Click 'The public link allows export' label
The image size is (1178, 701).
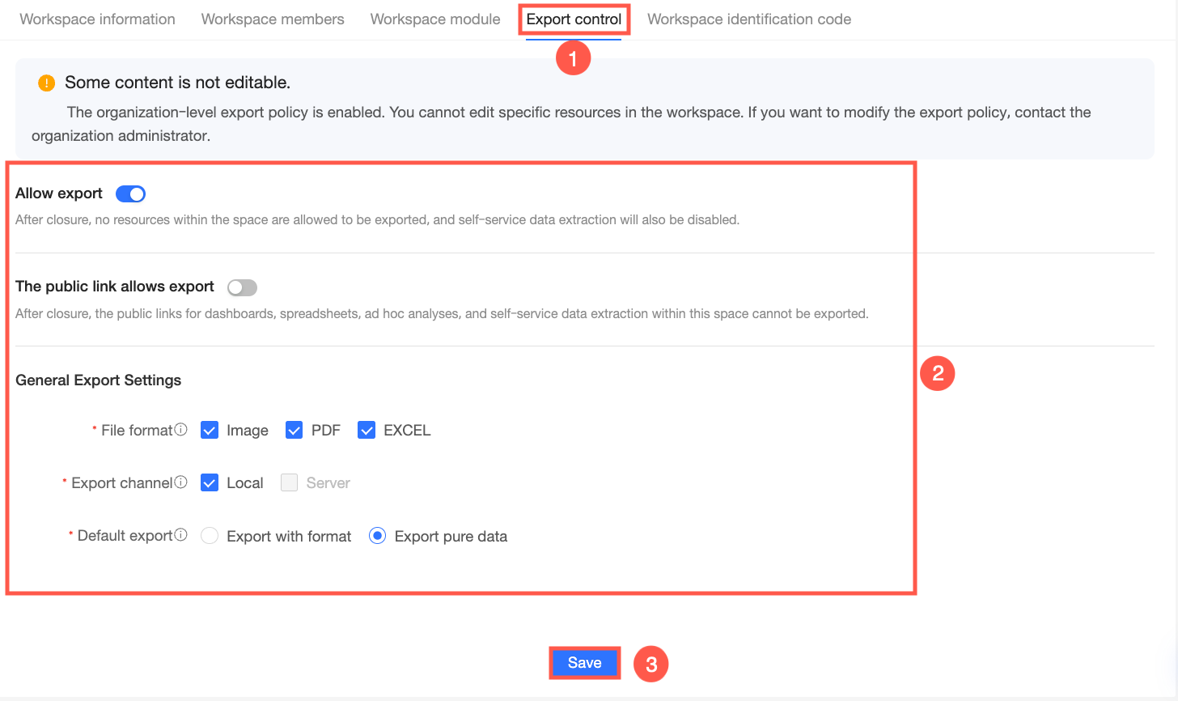115,287
